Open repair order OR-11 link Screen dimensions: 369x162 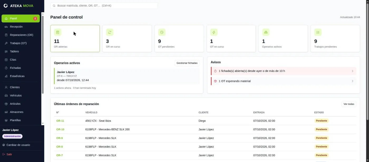tap(60, 121)
